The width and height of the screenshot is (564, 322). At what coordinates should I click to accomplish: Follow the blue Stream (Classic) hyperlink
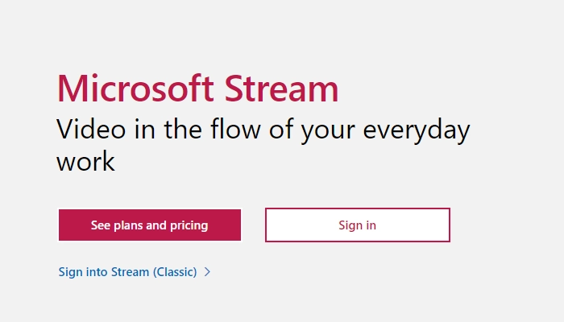(x=127, y=272)
